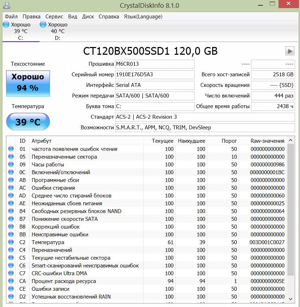
Task: Open the Файл menu
Action: click(11, 17)
